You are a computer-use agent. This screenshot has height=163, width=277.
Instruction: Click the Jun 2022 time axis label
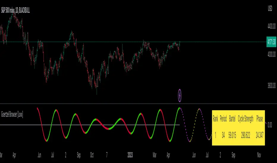point(40,155)
